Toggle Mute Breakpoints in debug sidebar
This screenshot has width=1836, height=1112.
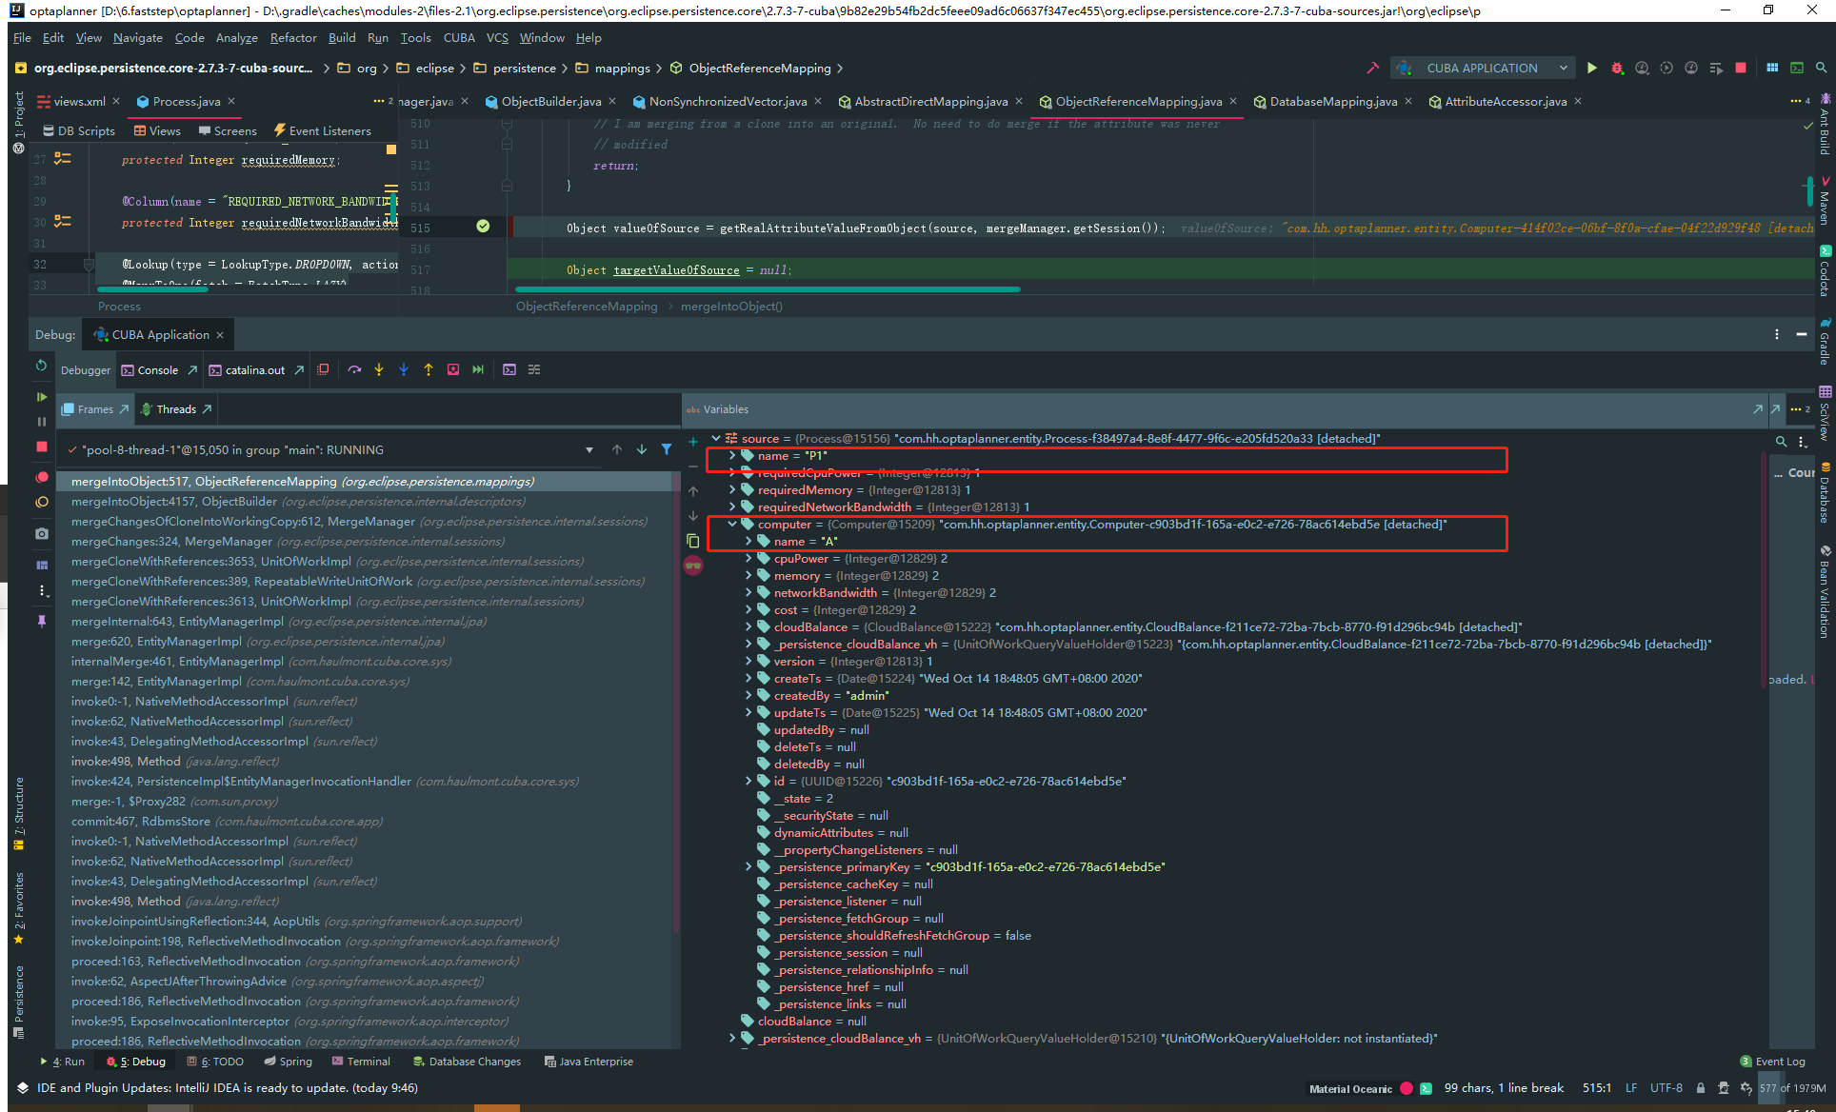(41, 502)
